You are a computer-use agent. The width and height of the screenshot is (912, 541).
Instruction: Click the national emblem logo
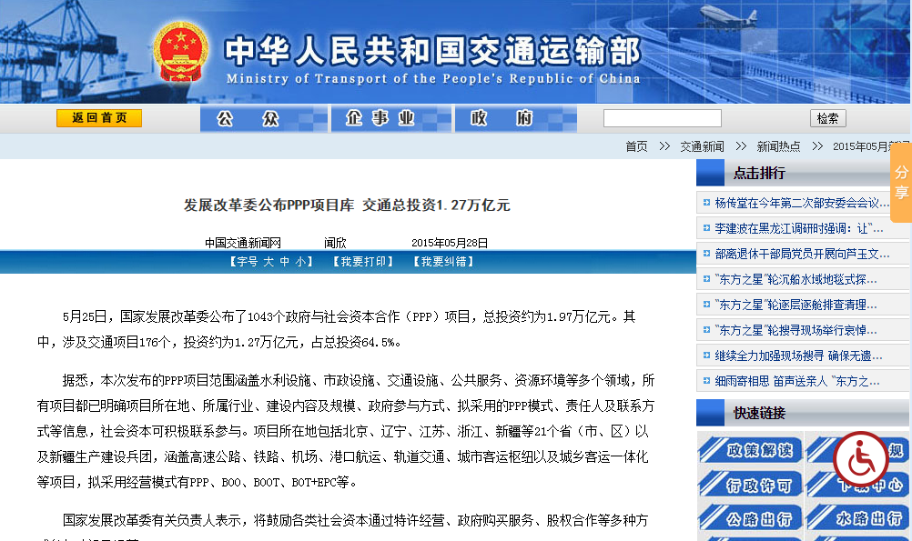(181, 53)
